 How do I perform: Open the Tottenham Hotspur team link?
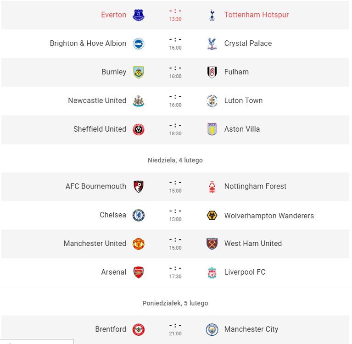(257, 15)
